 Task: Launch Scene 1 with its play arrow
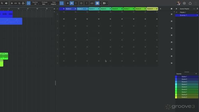click(x=64, y=9)
